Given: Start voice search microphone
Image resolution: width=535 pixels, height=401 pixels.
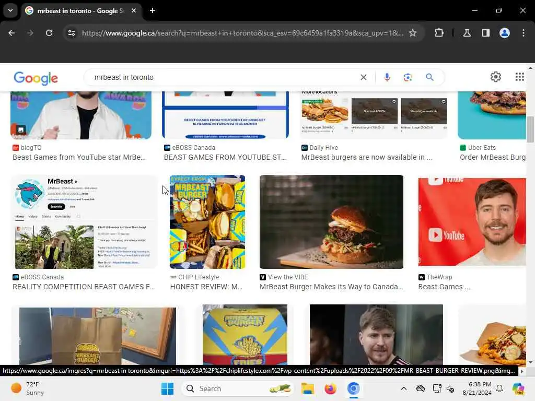Looking at the screenshot, I should (387, 77).
